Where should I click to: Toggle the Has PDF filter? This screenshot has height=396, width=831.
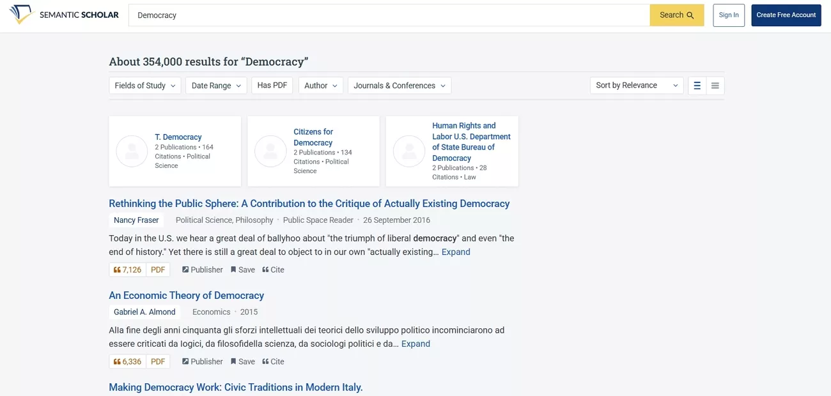[272, 84]
